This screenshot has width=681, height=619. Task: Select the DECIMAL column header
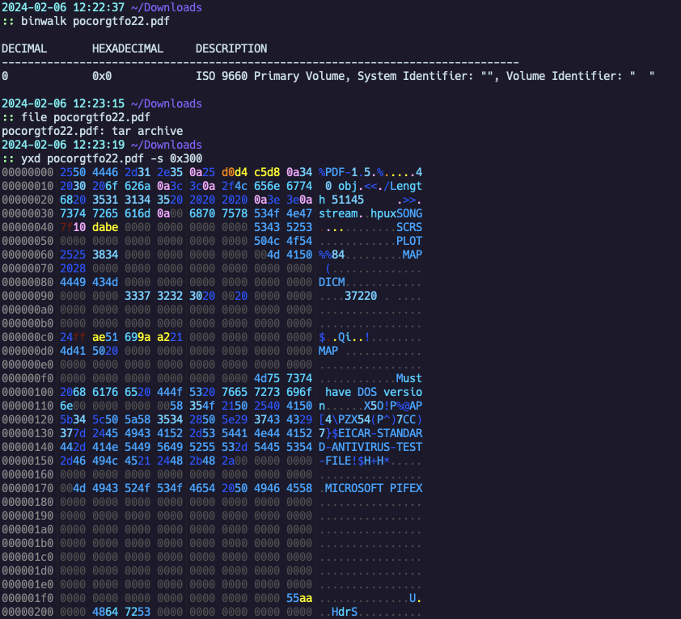click(x=24, y=48)
